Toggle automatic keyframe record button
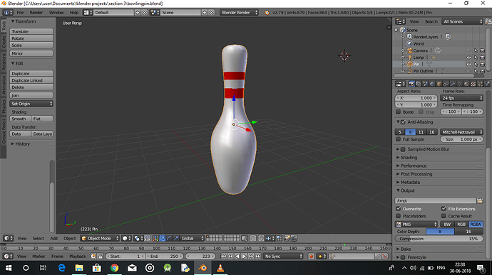Screen dimensions: 492x275 point(311,257)
